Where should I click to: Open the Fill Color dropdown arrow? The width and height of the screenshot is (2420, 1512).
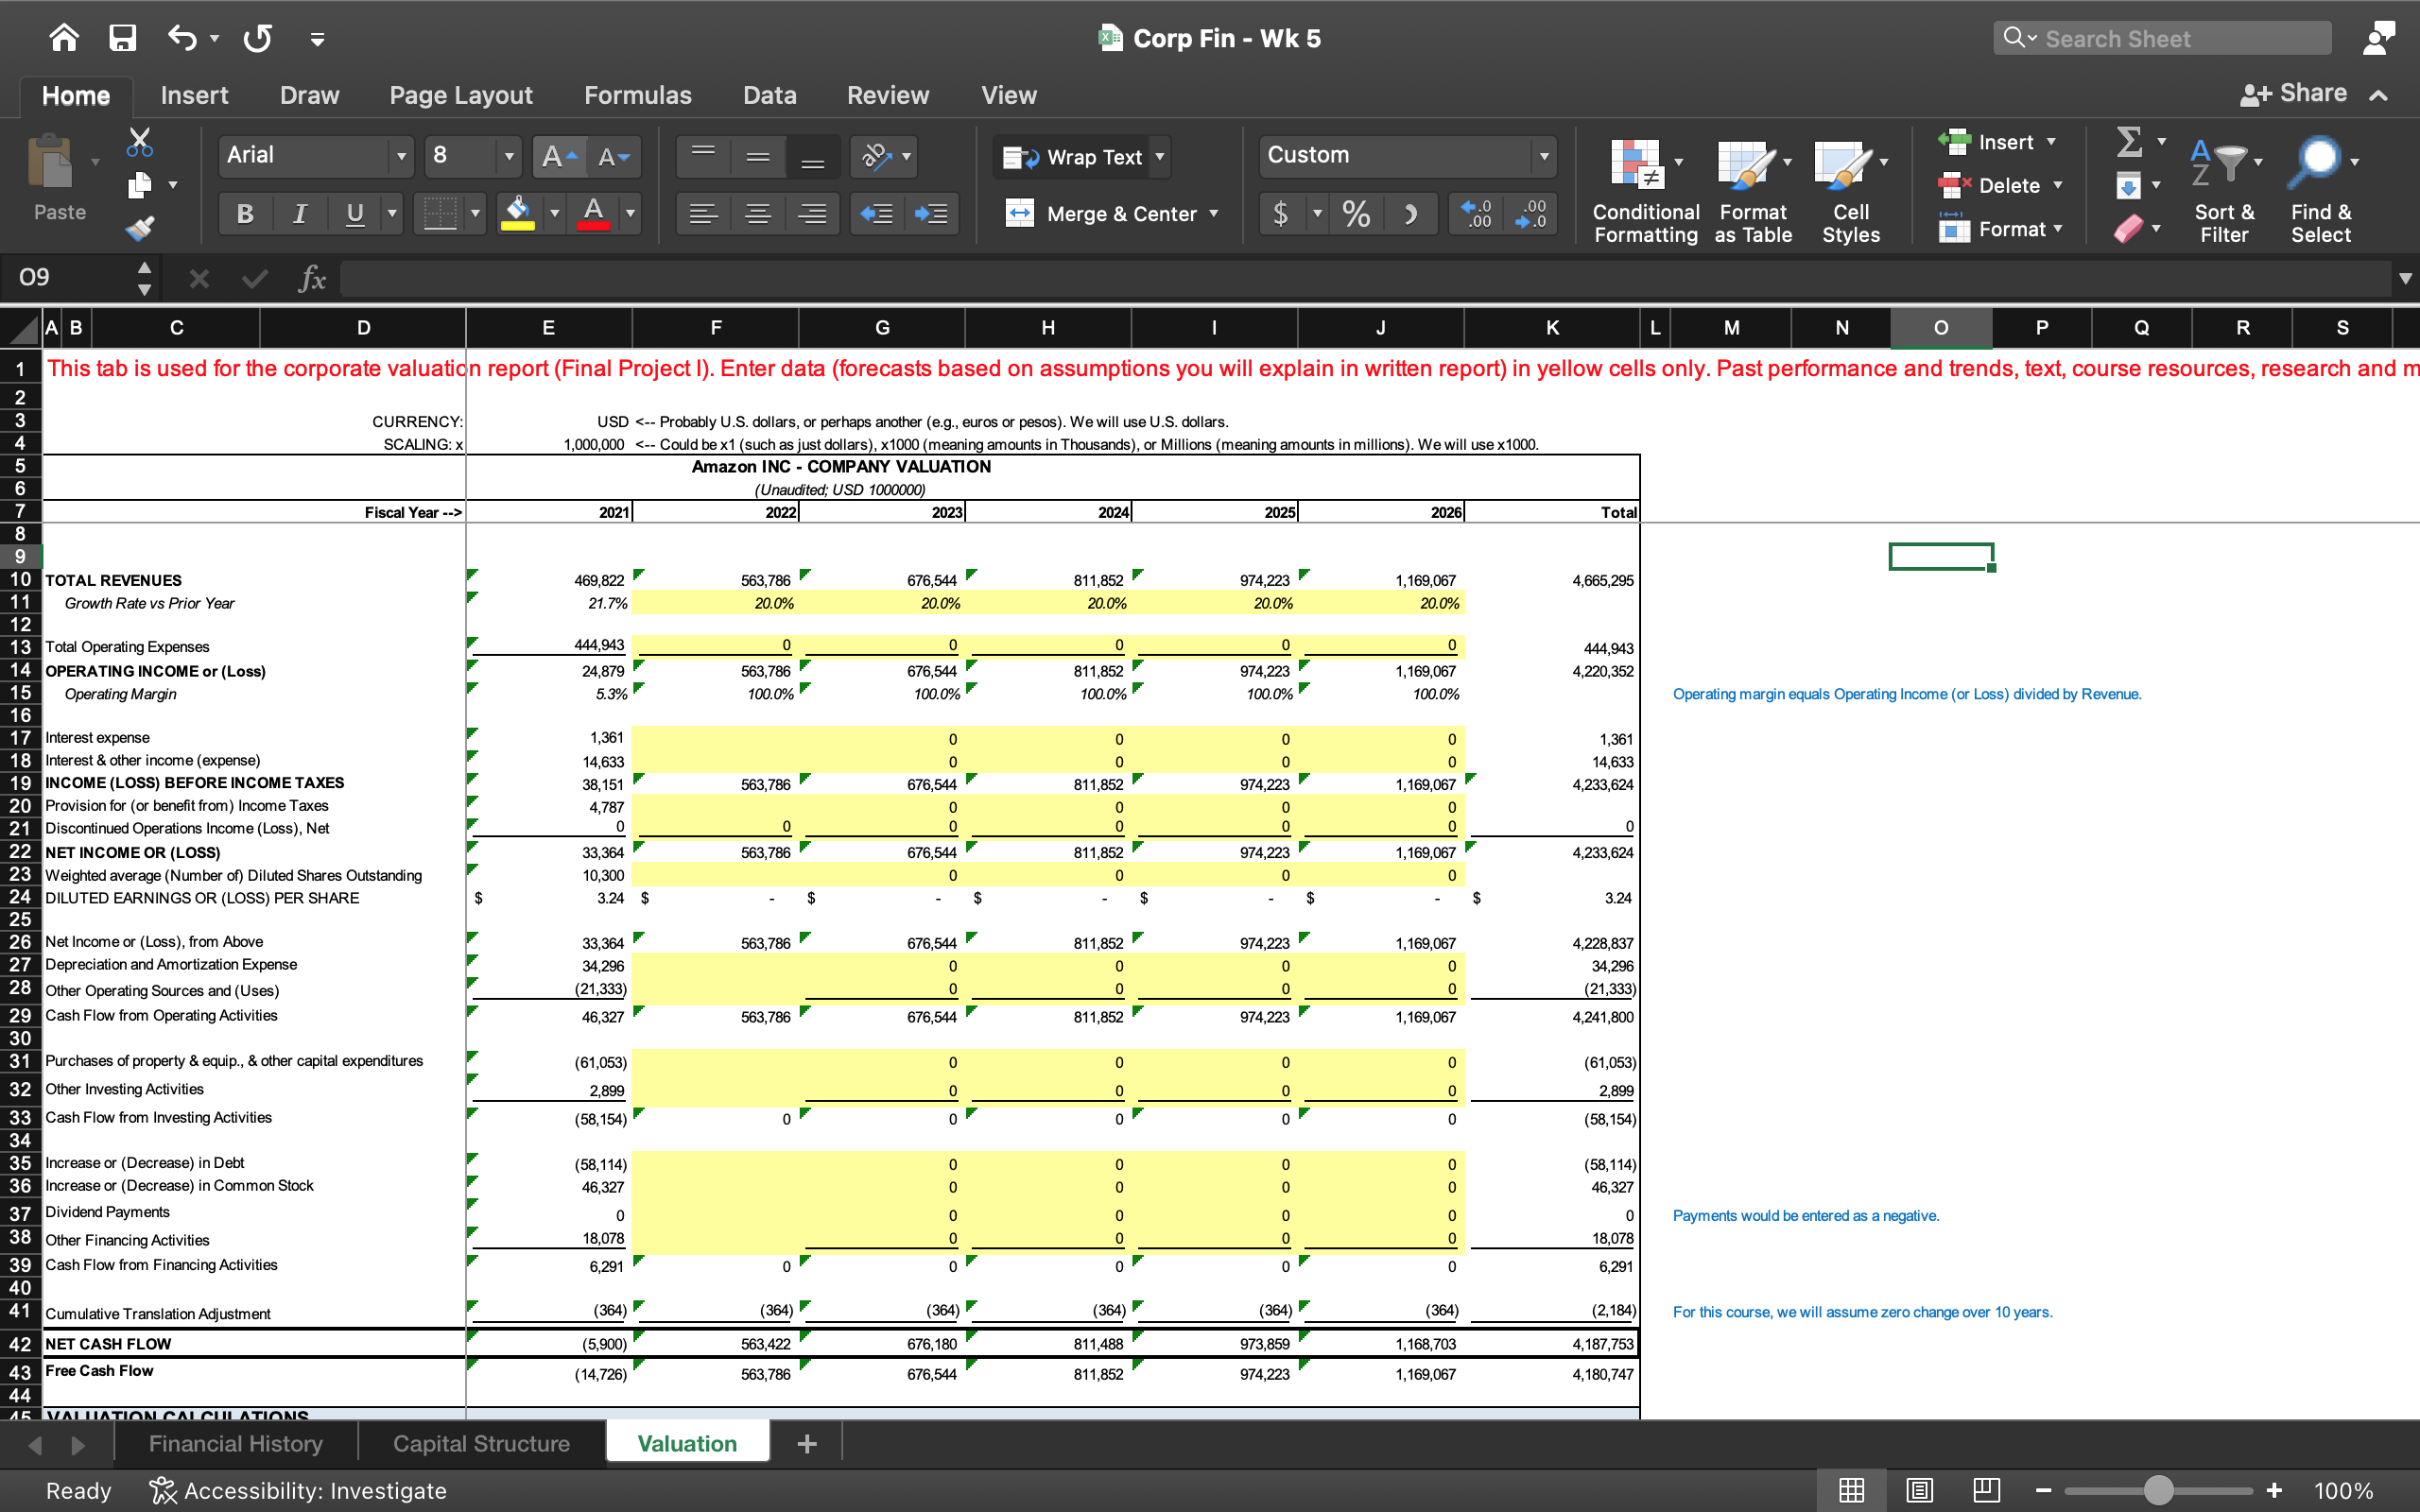(x=554, y=213)
